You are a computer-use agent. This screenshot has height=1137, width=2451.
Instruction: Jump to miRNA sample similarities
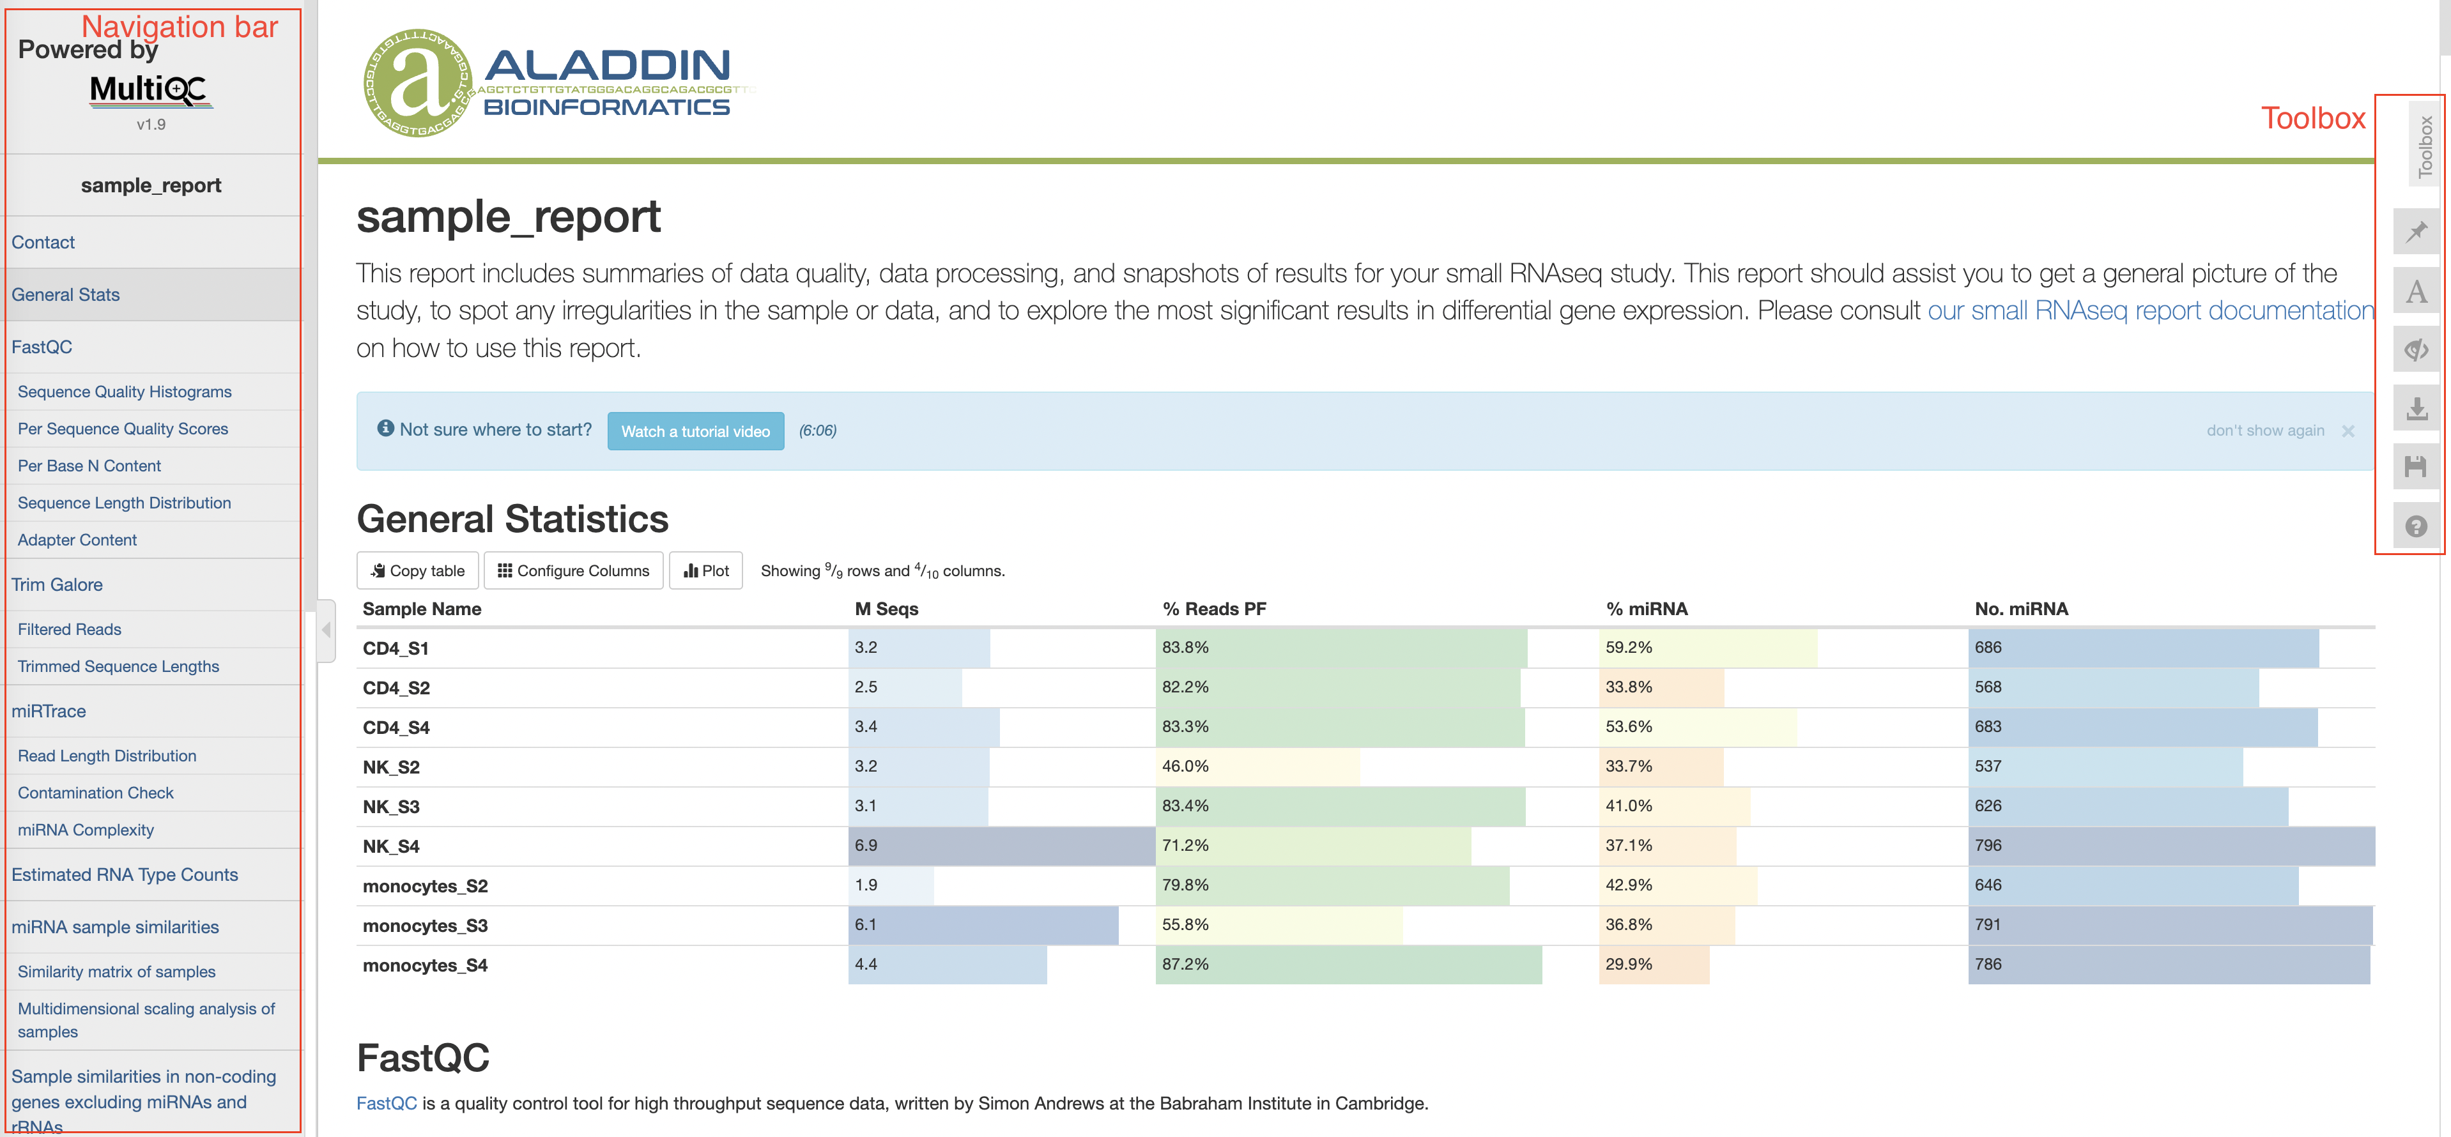[115, 927]
